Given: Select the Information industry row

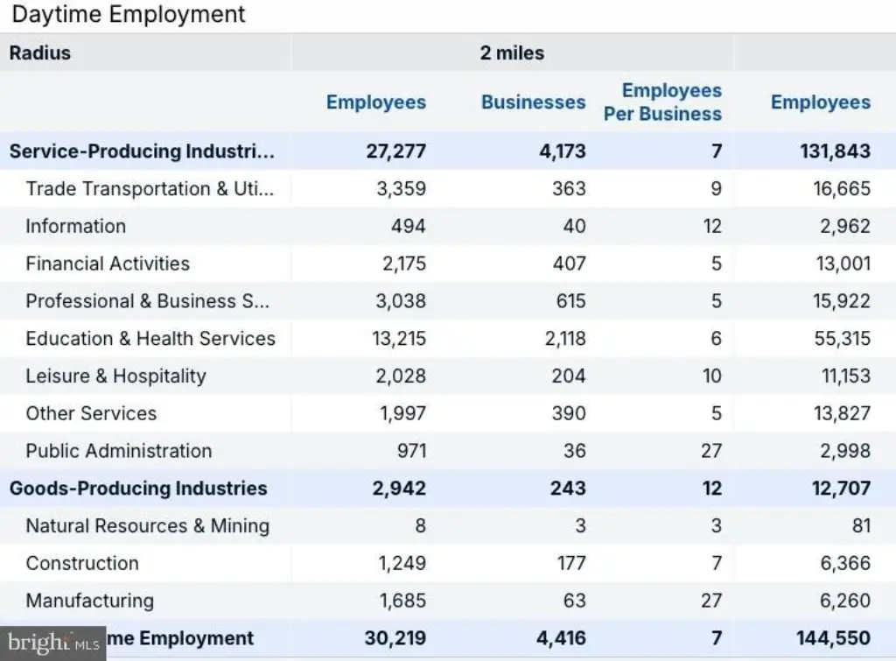Looking at the screenshot, I should [x=448, y=227].
